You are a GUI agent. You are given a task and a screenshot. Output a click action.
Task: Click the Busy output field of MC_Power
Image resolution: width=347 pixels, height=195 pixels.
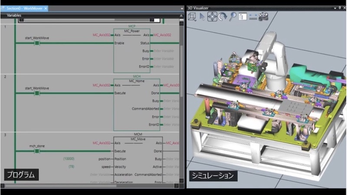(163, 51)
